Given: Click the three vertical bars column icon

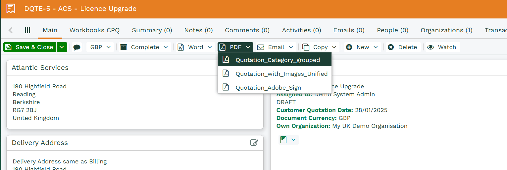Looking at the screenshot, I should pos(27,30).
